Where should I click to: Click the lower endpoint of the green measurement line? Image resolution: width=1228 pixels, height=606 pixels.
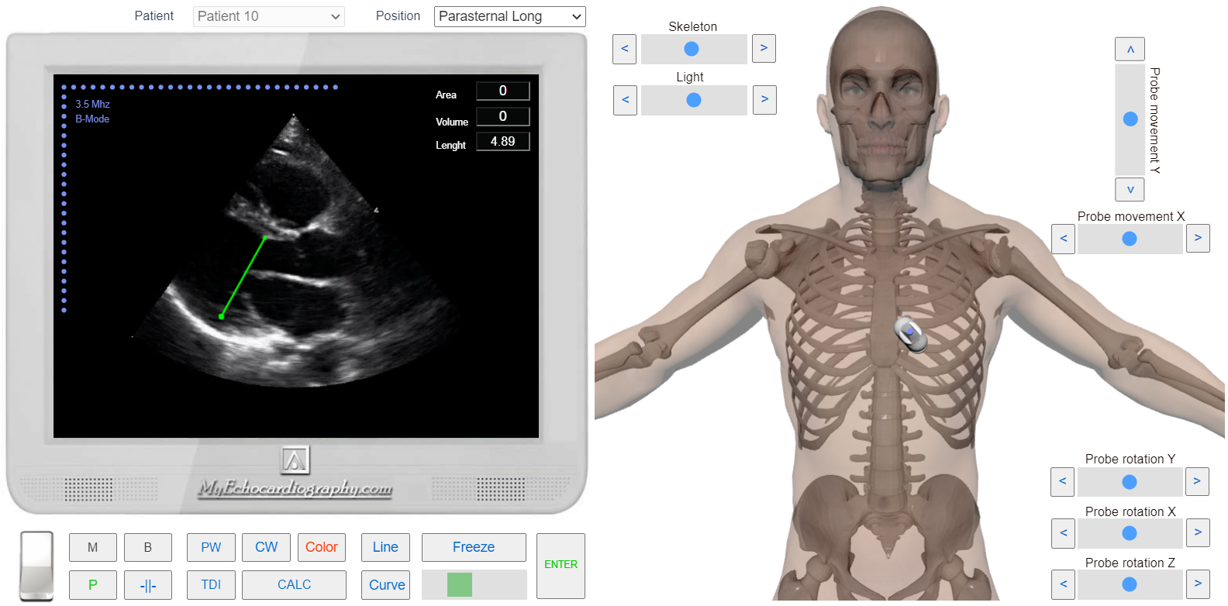pyautogui.click(x=222, y=316)
